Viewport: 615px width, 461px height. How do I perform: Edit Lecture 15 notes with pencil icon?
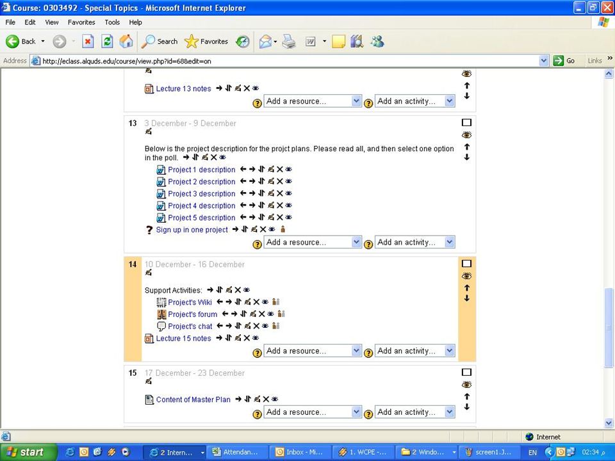pos(238,338)
